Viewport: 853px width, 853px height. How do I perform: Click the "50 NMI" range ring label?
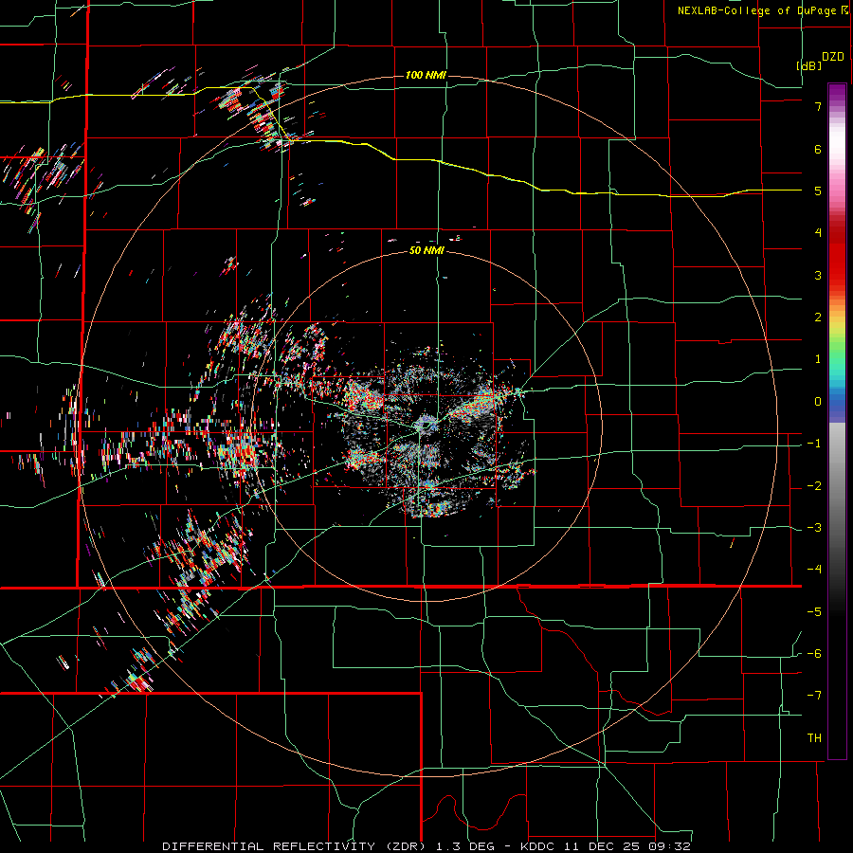pyautogui.click(x=426, y=251)
